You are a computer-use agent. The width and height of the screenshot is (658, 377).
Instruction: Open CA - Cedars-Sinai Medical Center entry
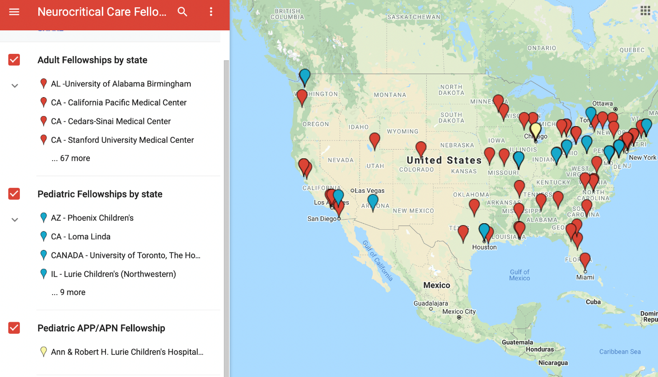point(111,122)
